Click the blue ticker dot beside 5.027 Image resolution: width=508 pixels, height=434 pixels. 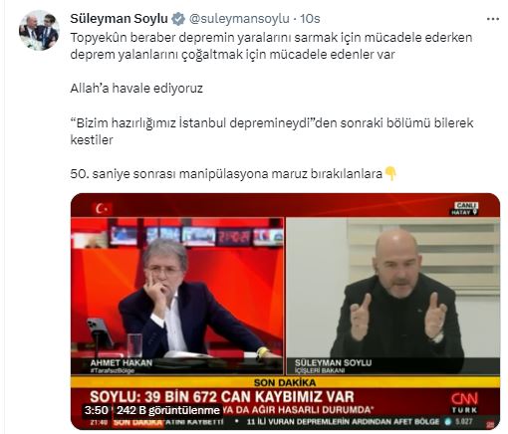(448, 422)
